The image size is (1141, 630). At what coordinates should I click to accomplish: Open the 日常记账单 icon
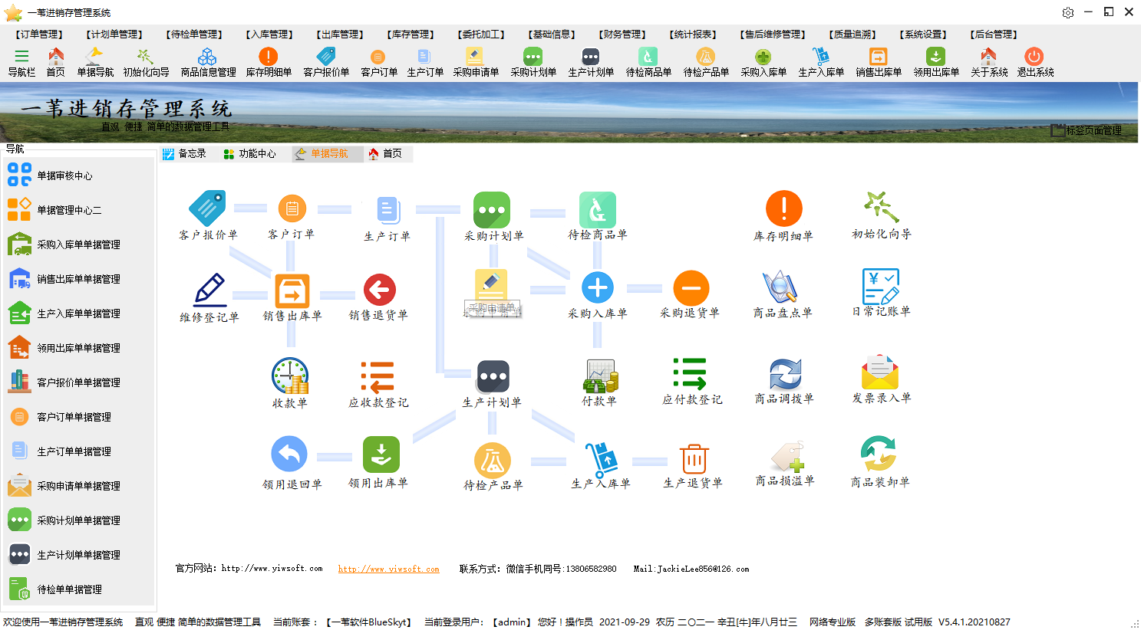880,287
